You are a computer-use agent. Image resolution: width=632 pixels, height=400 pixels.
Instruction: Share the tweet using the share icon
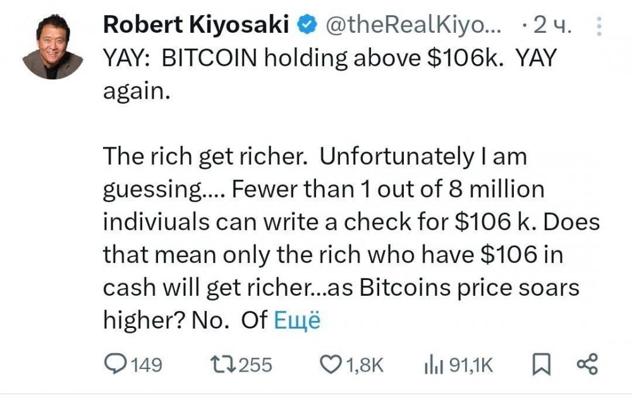(x=587, y=364)
